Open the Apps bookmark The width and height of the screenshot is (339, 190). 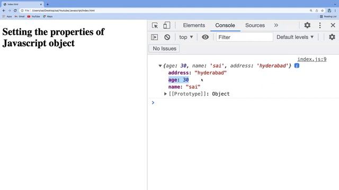7,16
